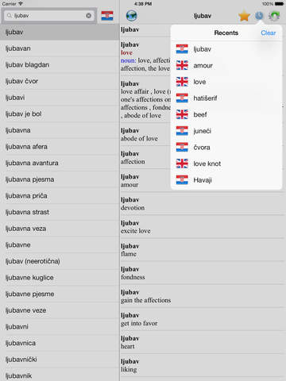
Task: Open recent entry hatišerif
Action: click(226, 98)
